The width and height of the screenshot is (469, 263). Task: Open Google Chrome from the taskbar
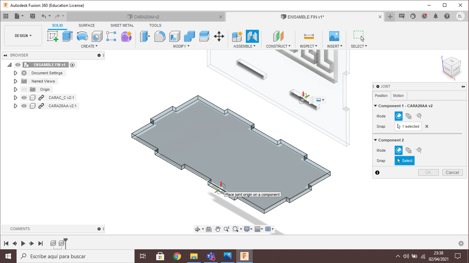177,256
